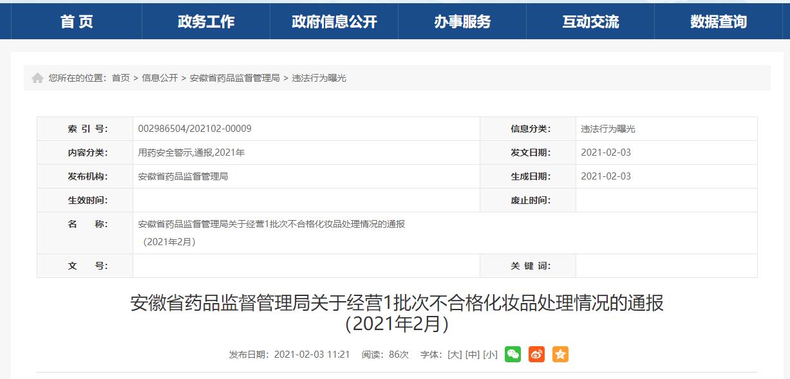Open 安徽省药品监督管理局 breadcrumb link

click(x=234, y=78)
